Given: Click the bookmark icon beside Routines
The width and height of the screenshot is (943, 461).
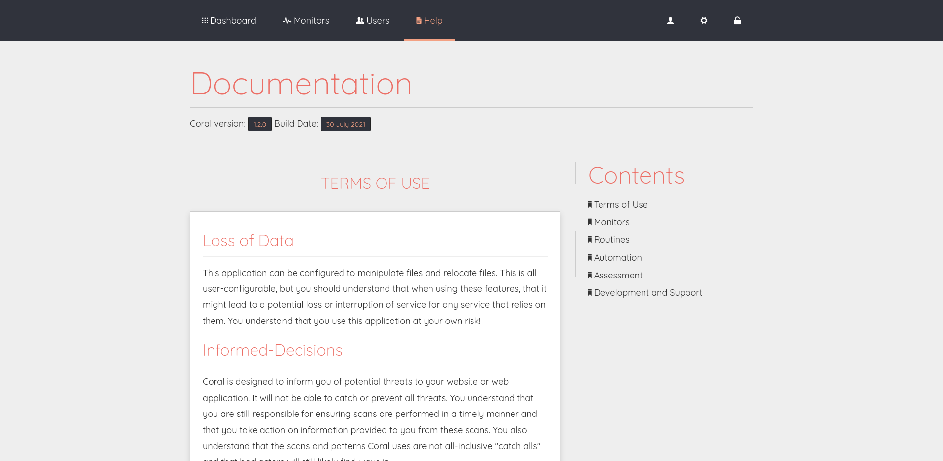Looking at the screenshot, I should [x=590, y=240].
